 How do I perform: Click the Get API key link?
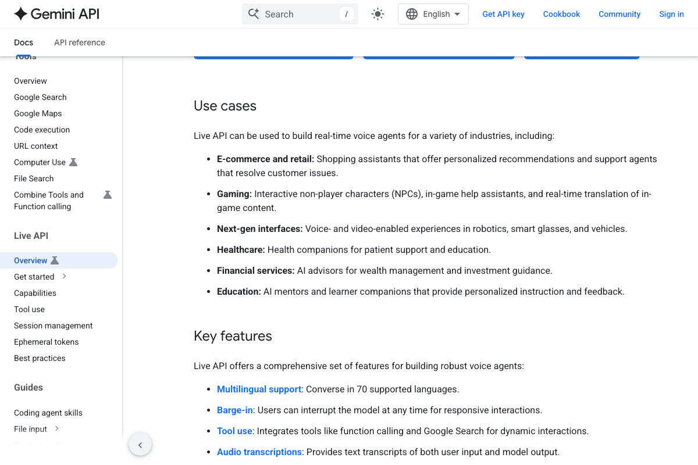pyautogui.click(x=503, y=13)
